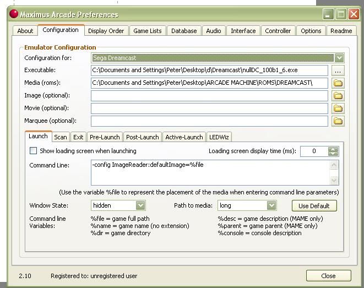Click the loading screen display time field
364x288 pixels.
[314, 151]
